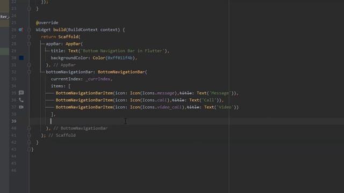Click the phone gutter icon on line 36
The image size is (344, 193).
21,100
